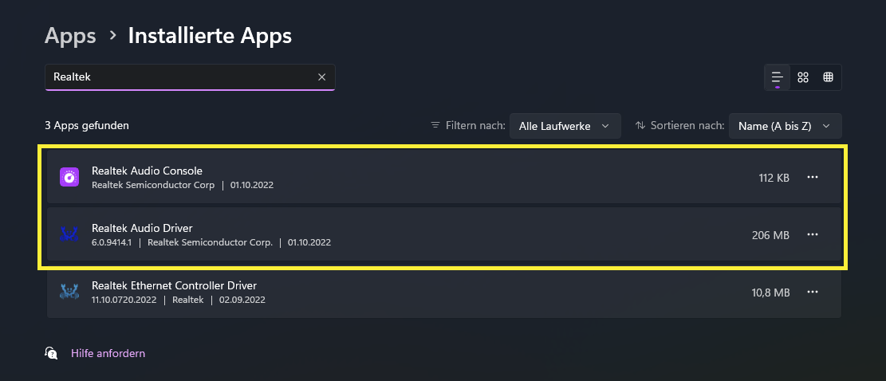Select the Realtek Ethernet Controller Driver entry
This screenshot has height=381, width=886.
399,292
